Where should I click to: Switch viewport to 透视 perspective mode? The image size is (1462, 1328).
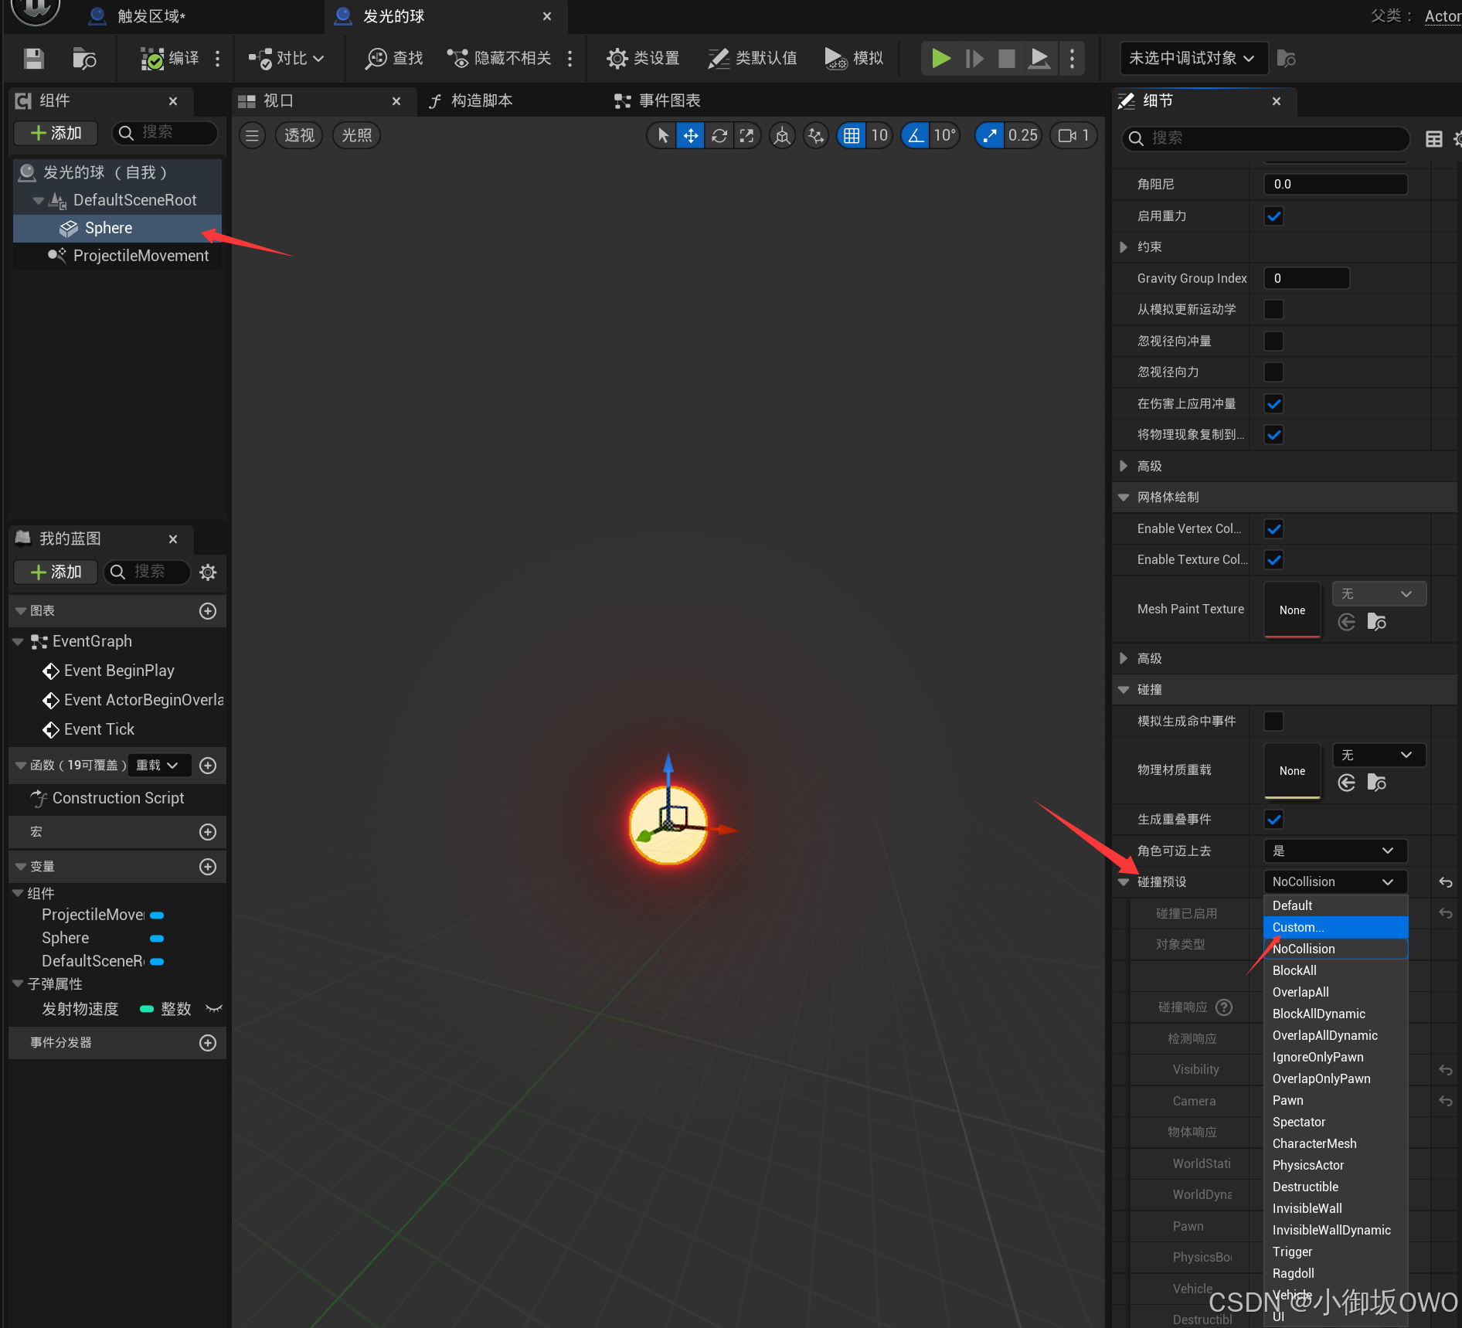point(299,136)
